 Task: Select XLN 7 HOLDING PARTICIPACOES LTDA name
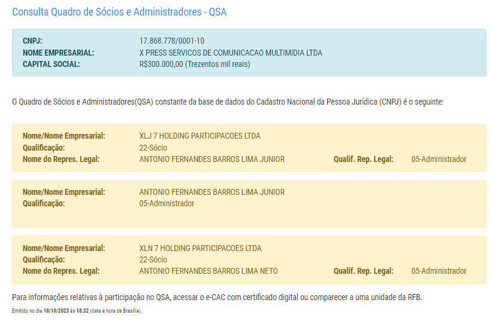pyautogui.click(x=200, y=248)
